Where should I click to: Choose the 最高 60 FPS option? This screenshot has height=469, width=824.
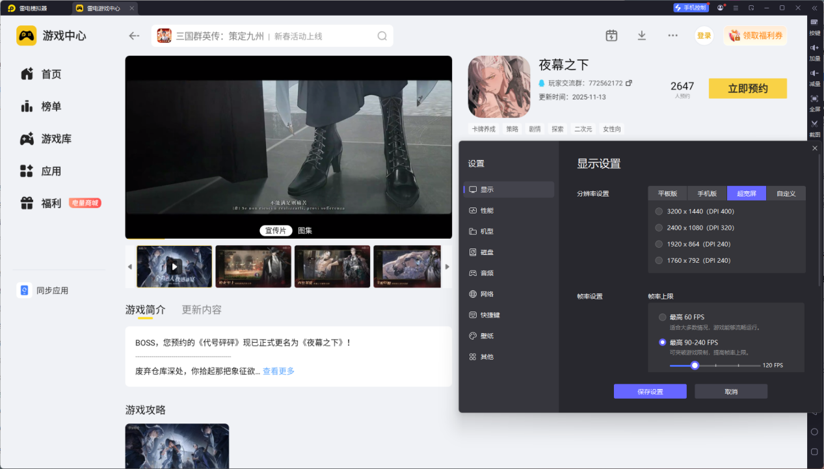[x=663, y=317]
